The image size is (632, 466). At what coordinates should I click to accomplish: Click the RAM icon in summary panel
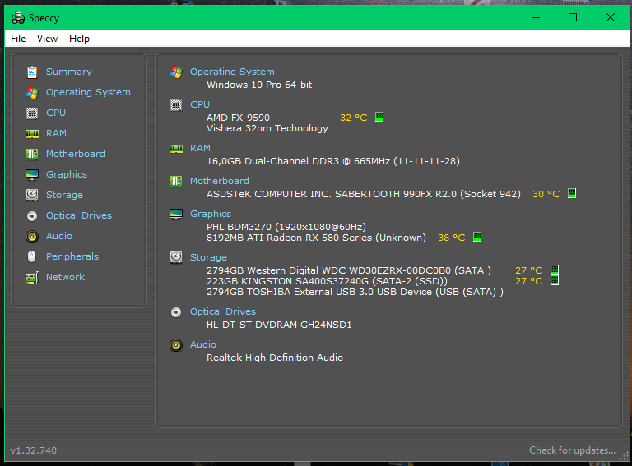coord(176,149)
